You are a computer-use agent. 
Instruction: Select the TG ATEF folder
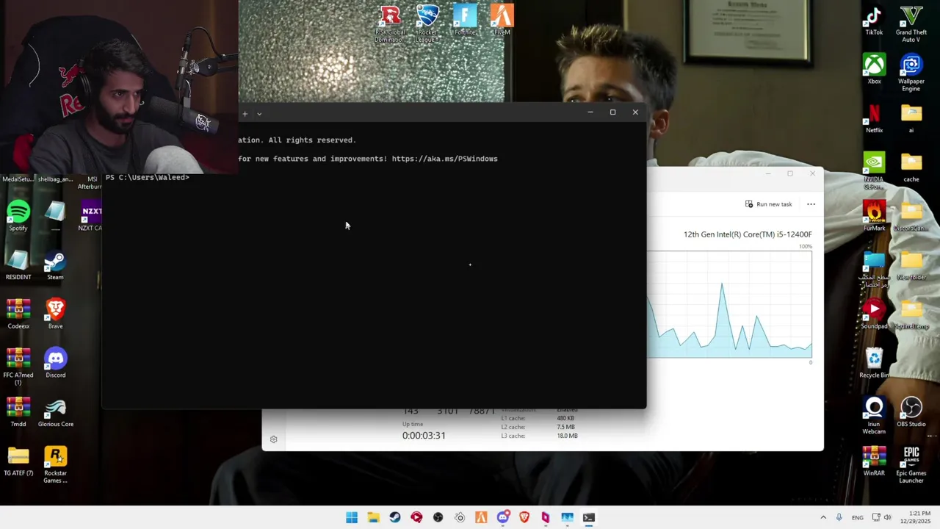pyautogui.click(x=18, y=461)
